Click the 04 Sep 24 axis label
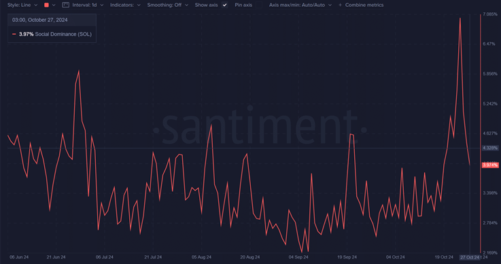 click(298, 257)
